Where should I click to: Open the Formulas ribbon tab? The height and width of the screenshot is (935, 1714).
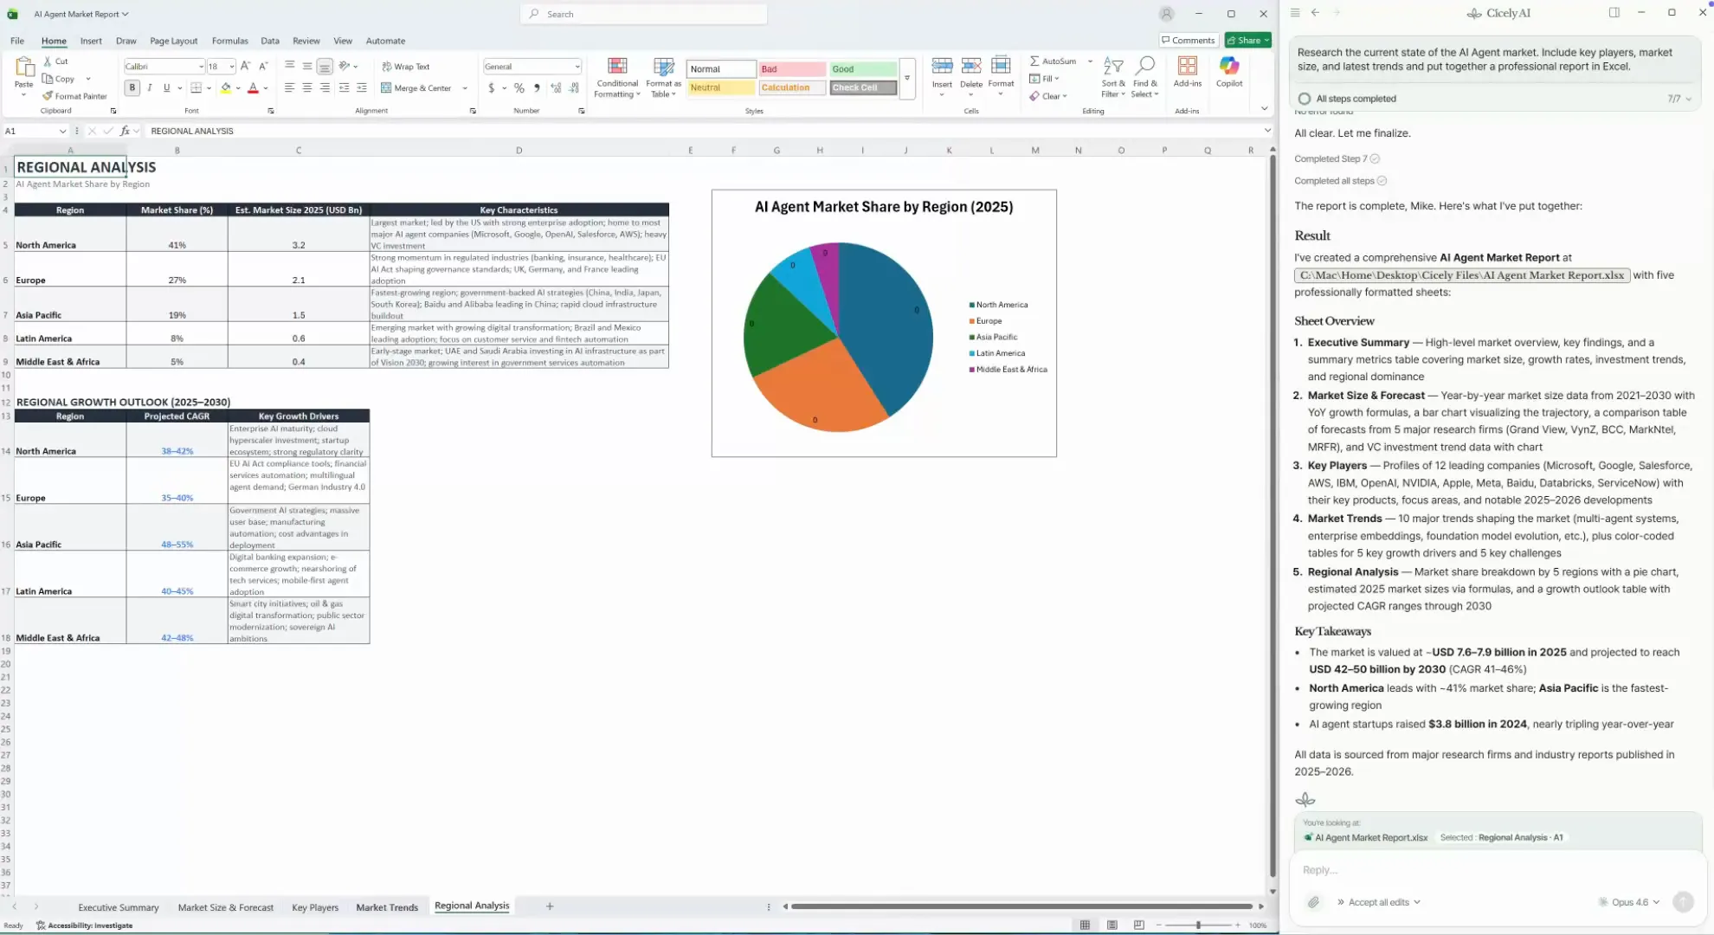point(229,41)
